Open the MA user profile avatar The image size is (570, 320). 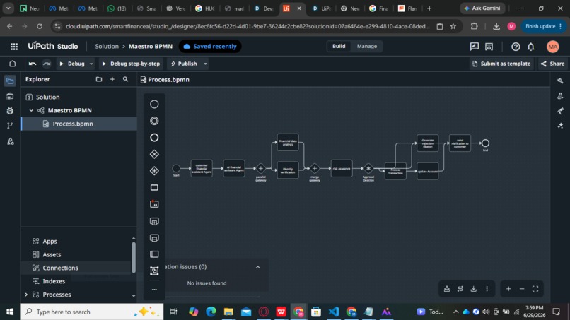pyautogui.click(x=553, y=47)
